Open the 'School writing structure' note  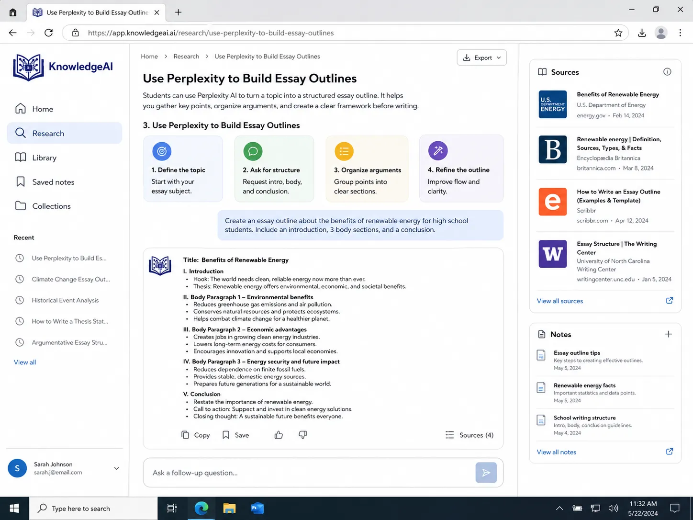coord(605,425)
